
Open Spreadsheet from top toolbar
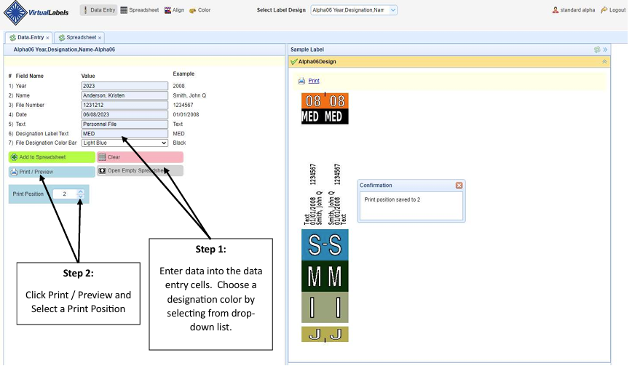pos(140,10)
